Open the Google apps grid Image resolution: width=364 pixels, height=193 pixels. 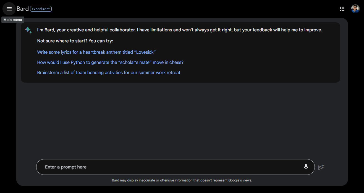342,9
